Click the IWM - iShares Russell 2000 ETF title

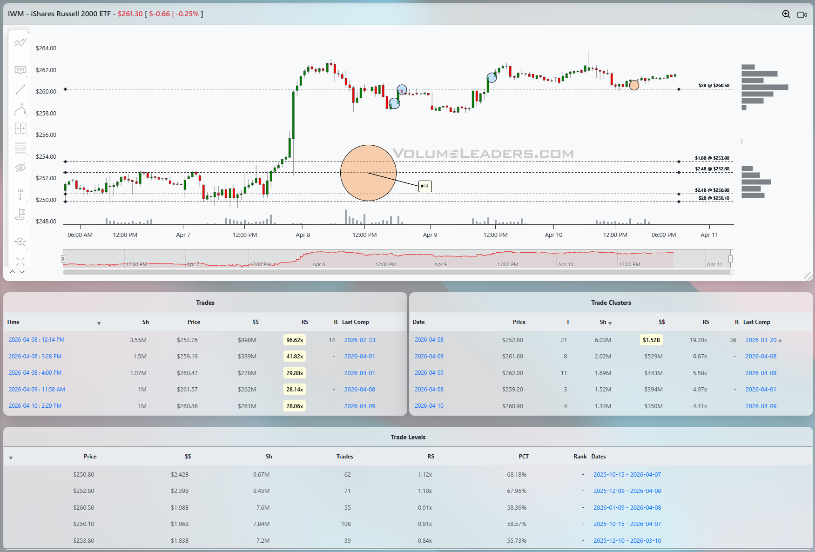tap(59, 14)
